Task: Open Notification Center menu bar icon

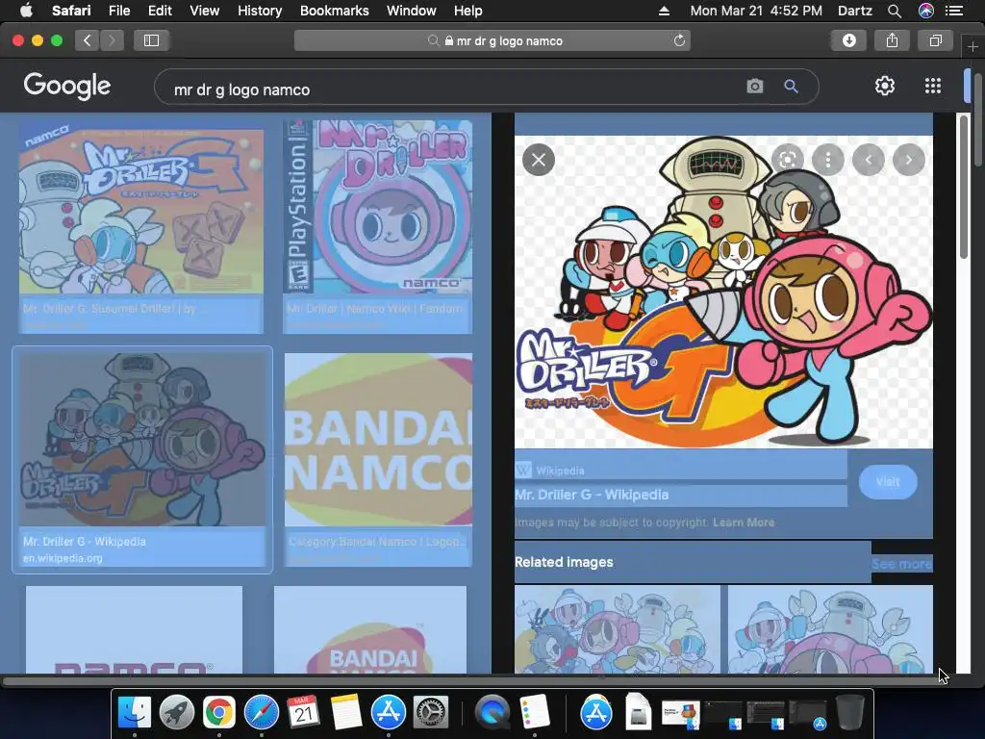Action: 954,11
